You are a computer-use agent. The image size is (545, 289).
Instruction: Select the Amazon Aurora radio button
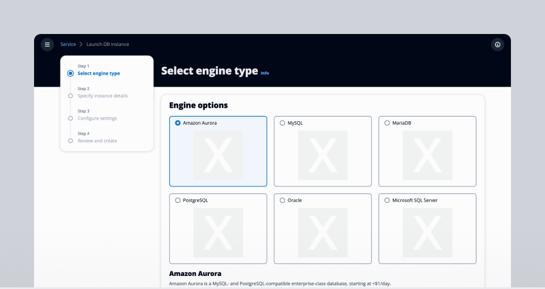[x=178, y=123]
